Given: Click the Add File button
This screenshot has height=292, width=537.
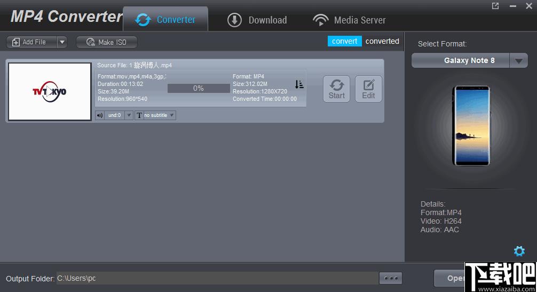Looking at the screenshot, I should (31, 42).
